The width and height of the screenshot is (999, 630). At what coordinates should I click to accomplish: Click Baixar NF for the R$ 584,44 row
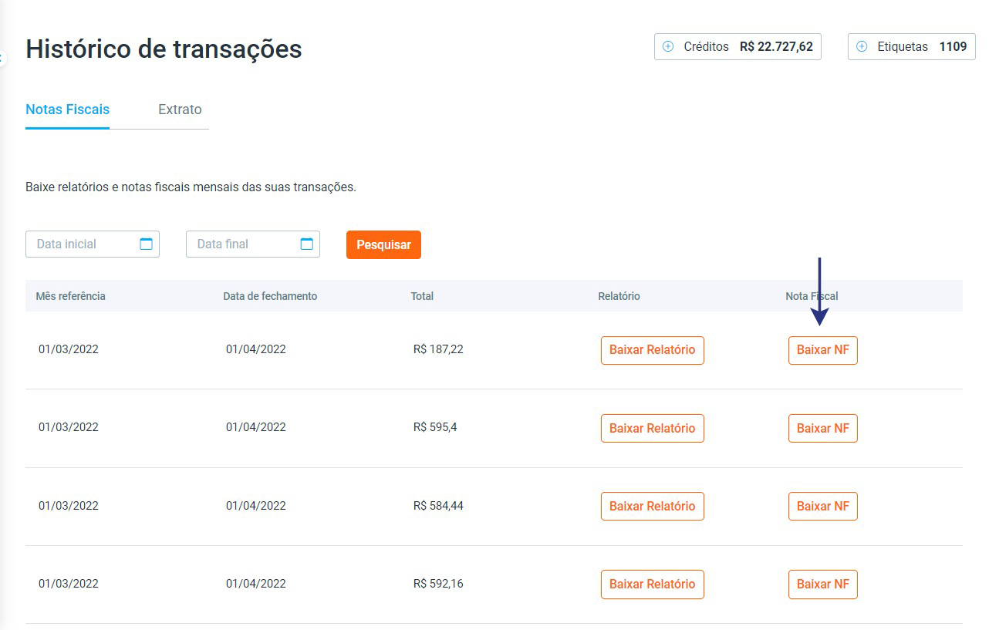[822, 506]
